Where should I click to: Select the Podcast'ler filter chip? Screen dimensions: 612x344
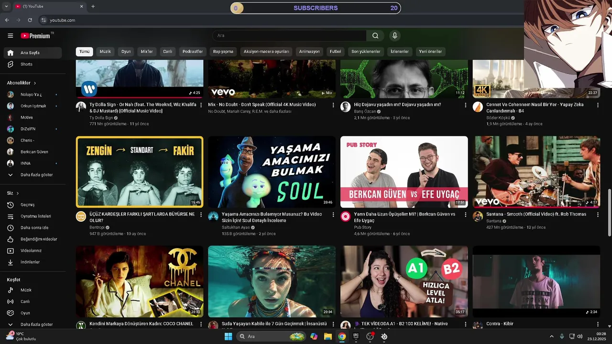(x=193, y=52)
